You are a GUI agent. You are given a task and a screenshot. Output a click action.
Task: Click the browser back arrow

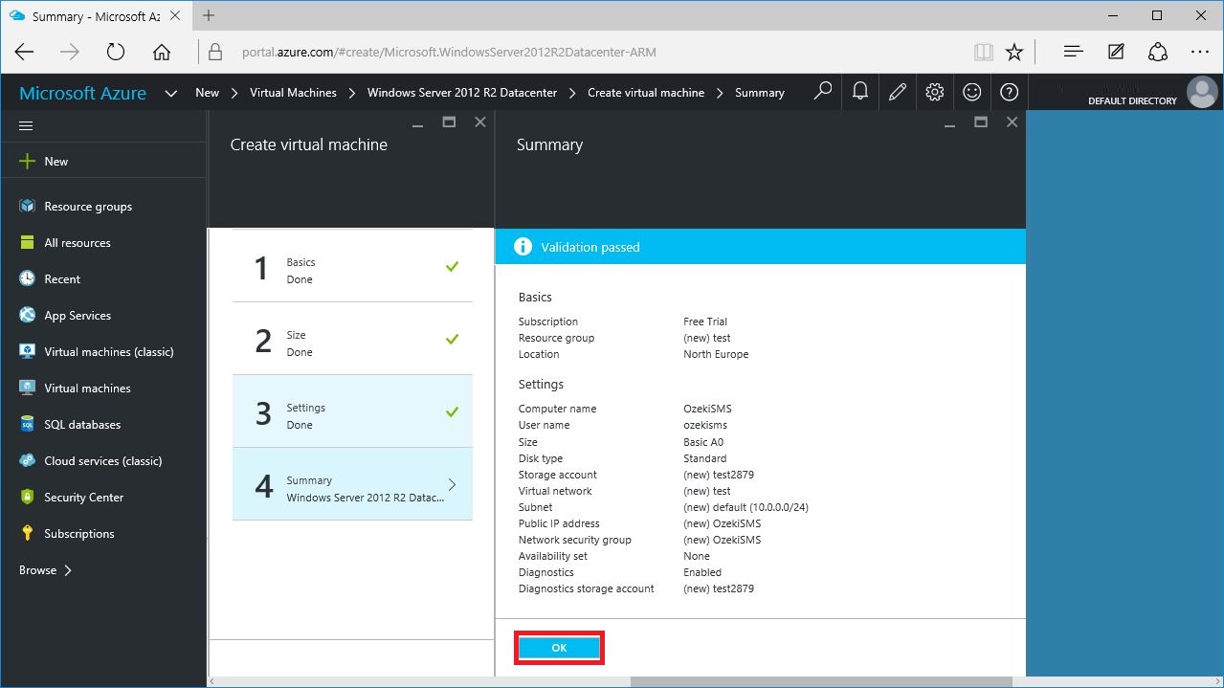[24, 52]
